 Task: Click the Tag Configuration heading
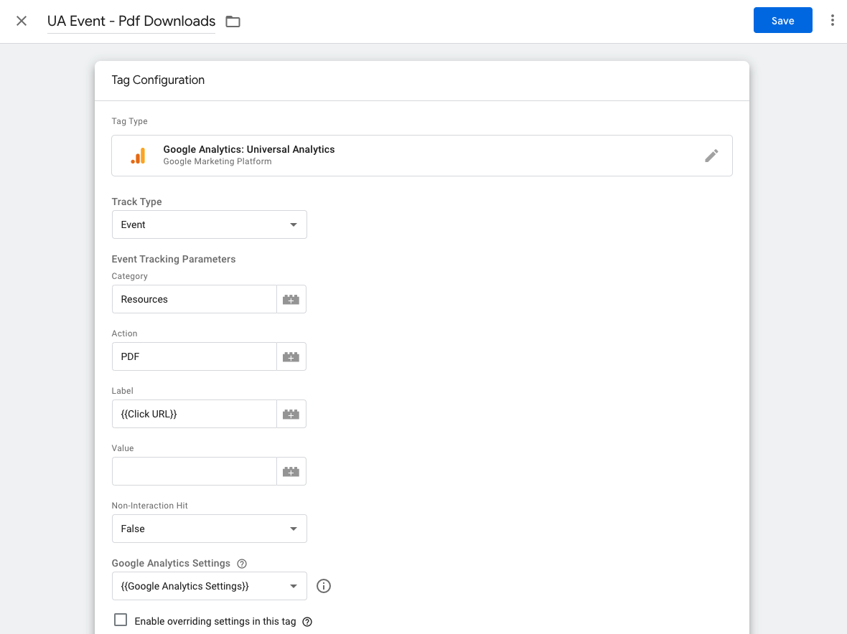(158, 80)
